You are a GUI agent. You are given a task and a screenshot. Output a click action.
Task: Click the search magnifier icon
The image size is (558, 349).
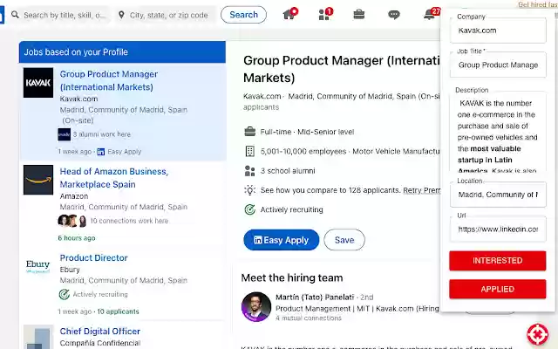[x=15, y=15]
